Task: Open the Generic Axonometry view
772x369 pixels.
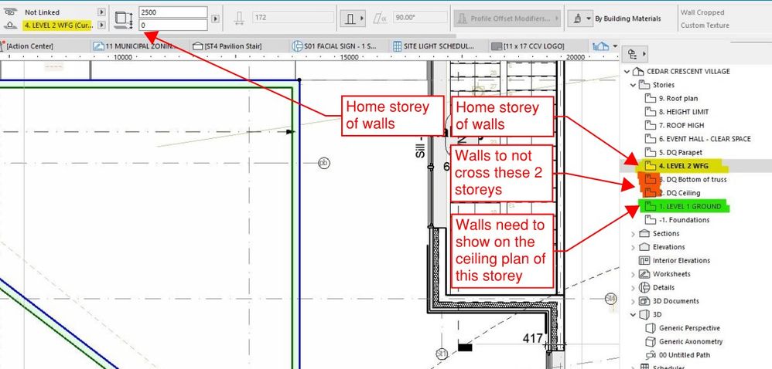Action: [685, 341]
